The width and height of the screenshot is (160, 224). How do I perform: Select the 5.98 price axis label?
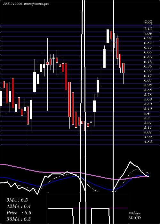pos(148,85)
